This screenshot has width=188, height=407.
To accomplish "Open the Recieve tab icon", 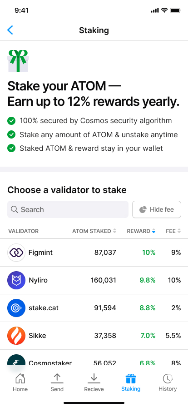I will [x=94, y=378].
